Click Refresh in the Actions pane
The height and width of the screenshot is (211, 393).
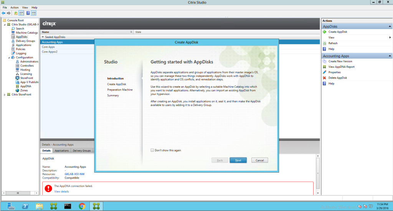[x=333, y=43]
